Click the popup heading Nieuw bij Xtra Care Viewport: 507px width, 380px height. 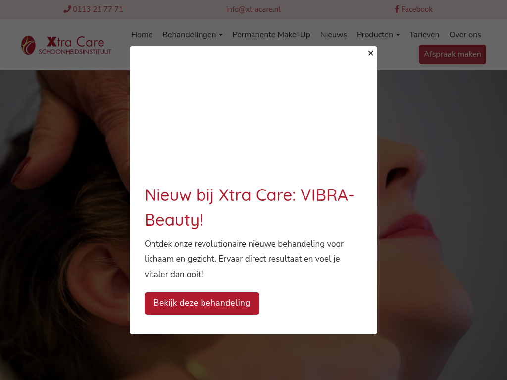pyautogui.click(x=250, y=207)
